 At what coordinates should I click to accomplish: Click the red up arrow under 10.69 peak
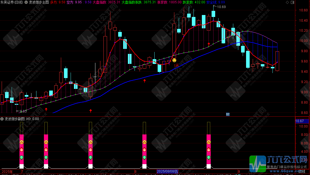[209, 44]
